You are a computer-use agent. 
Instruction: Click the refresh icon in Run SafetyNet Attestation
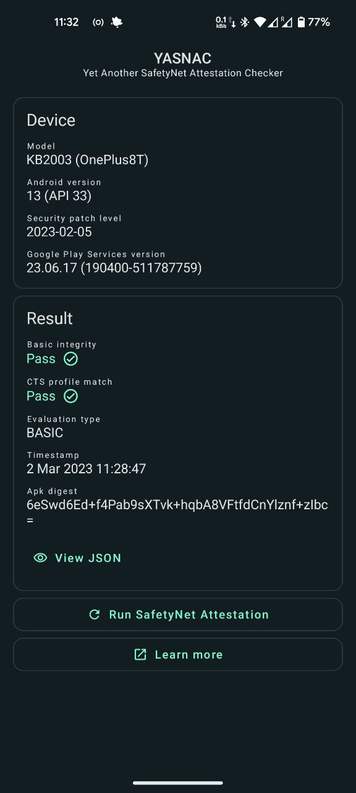coord(94,614)
